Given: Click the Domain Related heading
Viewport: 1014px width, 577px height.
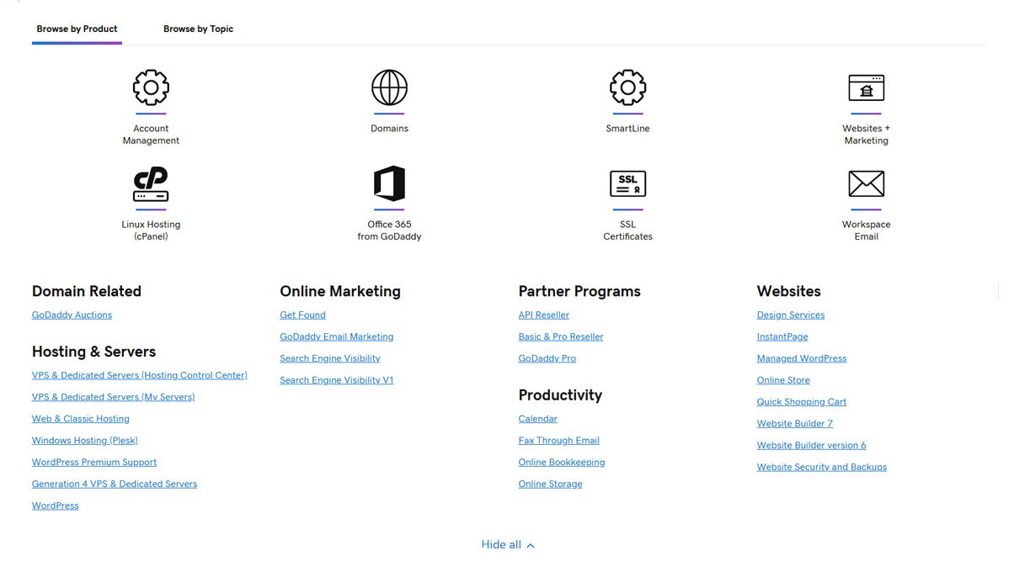Looking at the screenshot, I should [x=87, y=292].
